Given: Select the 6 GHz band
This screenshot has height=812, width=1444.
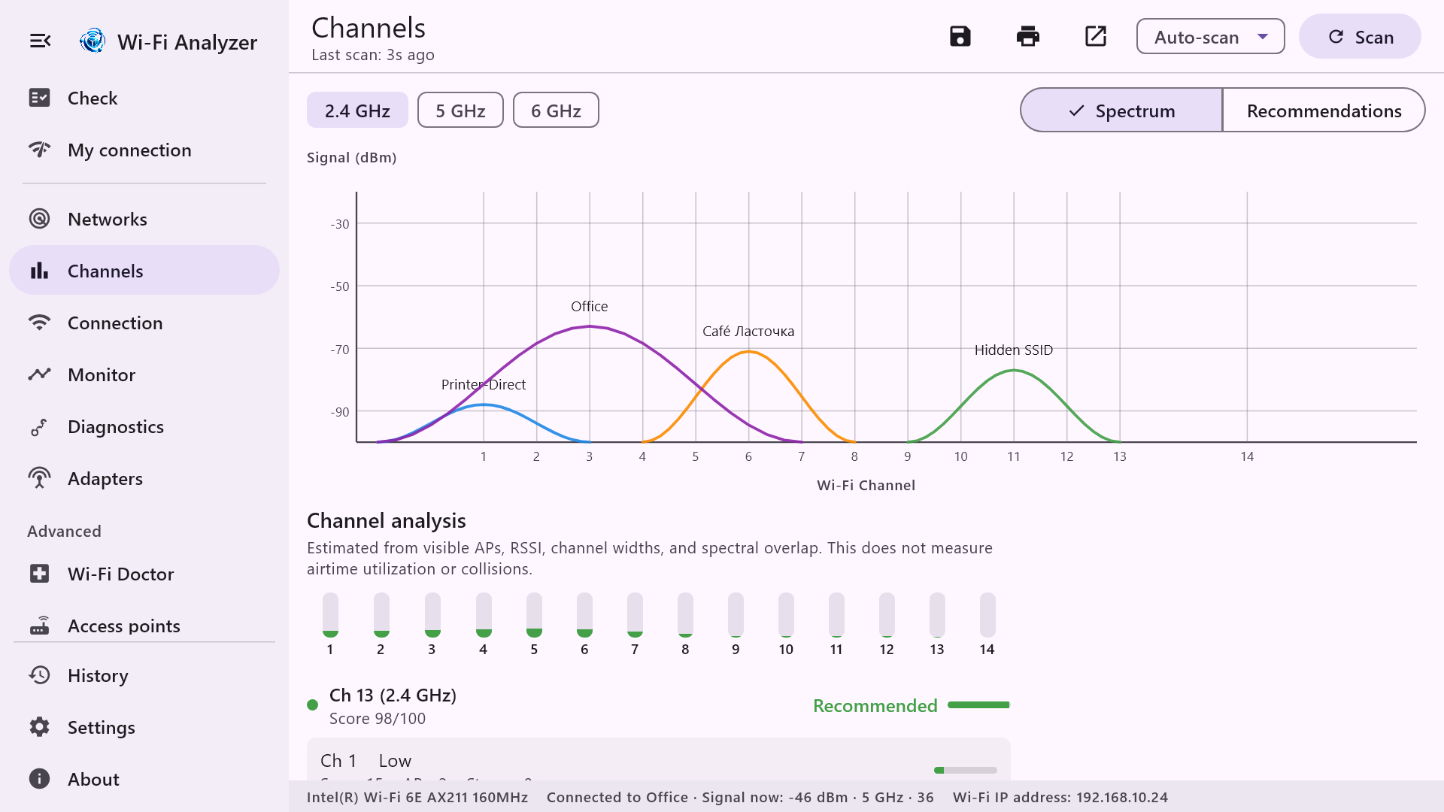Looking at the screenshot, I should (556, 111).
